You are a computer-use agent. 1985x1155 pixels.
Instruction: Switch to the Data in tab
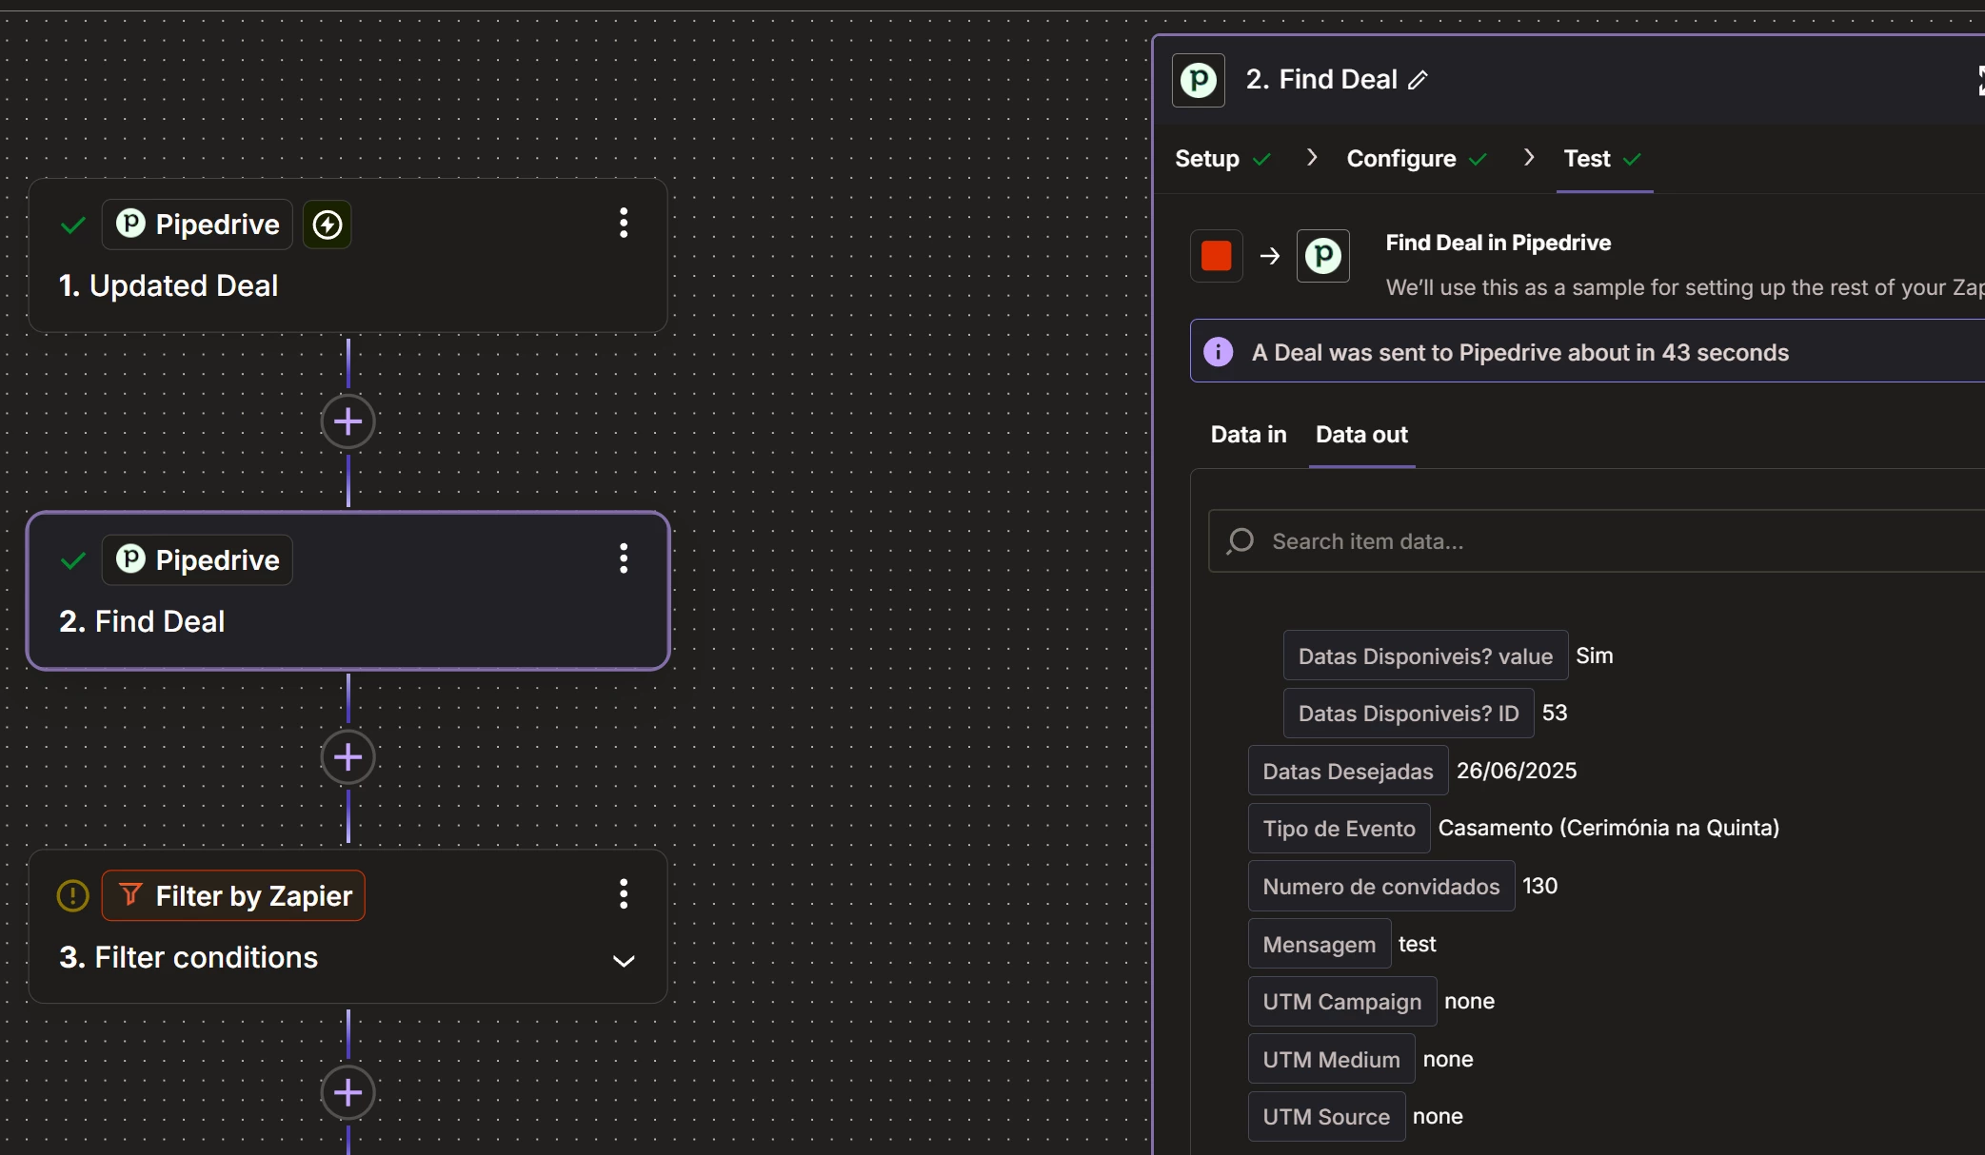(1248, 435)
